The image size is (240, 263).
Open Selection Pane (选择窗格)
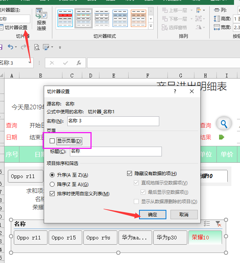pos(174,27)
